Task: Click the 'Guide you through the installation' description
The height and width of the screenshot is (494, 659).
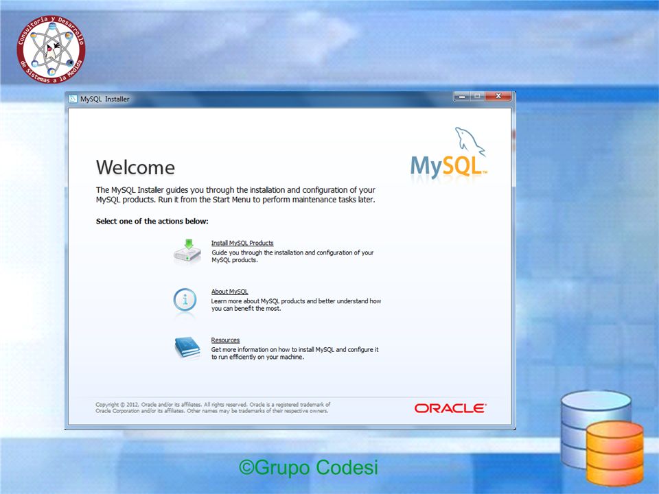Action: (292, 256)
